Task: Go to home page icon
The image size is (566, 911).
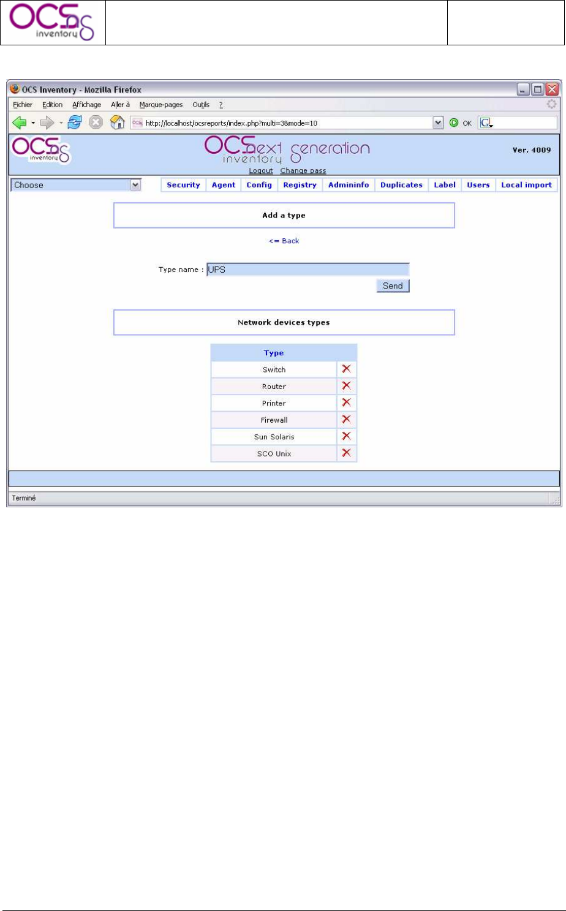Action: [117, 123]
